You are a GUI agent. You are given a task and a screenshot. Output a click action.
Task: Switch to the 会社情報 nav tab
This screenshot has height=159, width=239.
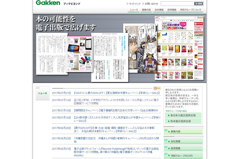[x=159, y=10]
